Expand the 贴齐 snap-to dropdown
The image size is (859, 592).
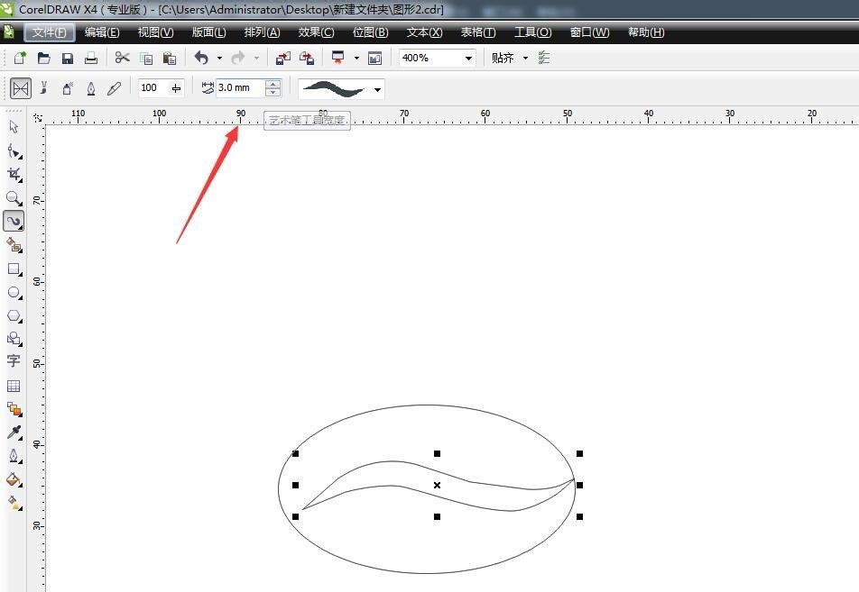[x=525, y=58]
